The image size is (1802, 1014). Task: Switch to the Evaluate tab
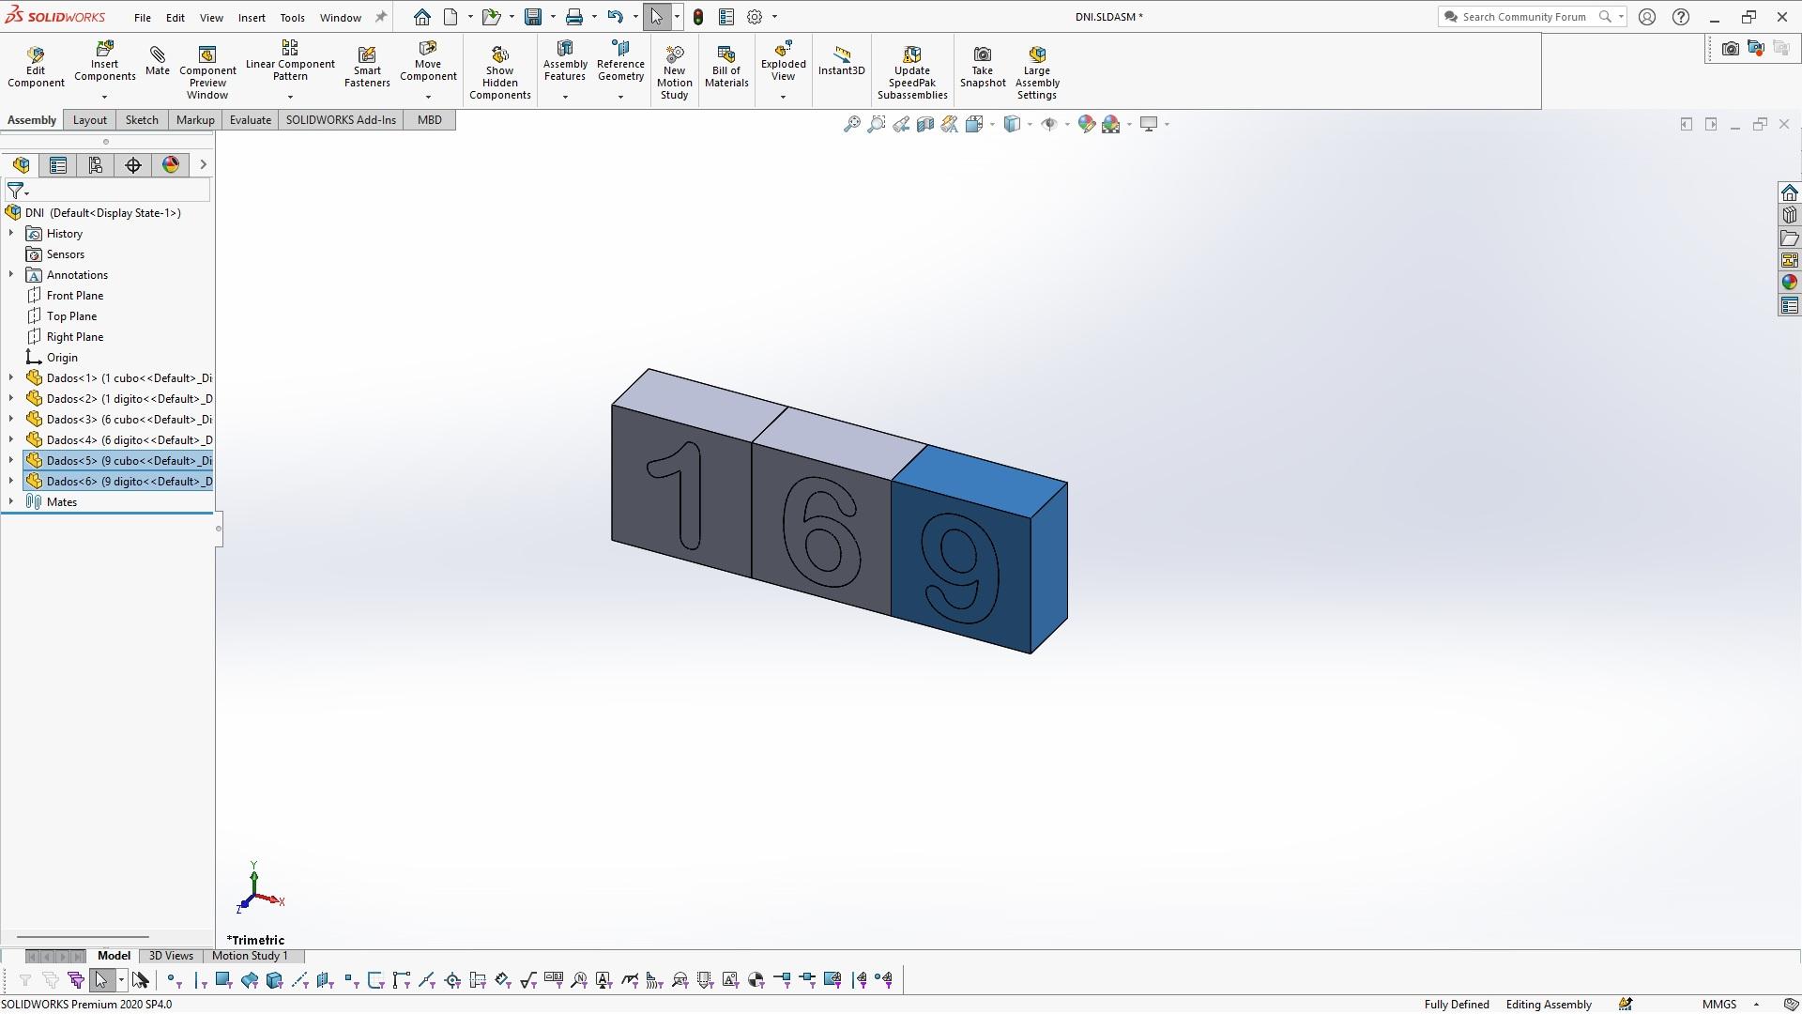pyautogui.click(x=251, y=120)
